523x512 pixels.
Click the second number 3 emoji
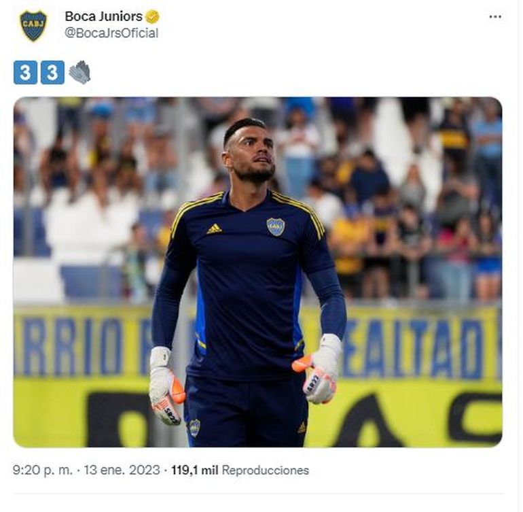click(52, 73)
